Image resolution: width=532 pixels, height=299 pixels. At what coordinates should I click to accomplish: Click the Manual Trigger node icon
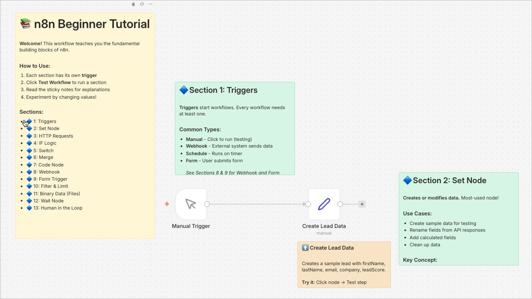(x=191, y=204)
